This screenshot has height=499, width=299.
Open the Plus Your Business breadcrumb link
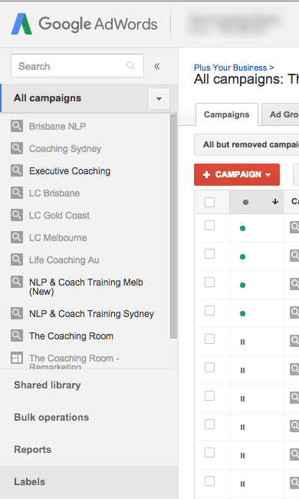point(230,68)
